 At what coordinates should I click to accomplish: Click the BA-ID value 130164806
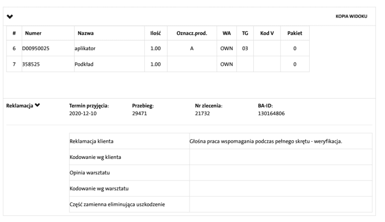pos(266,114)
